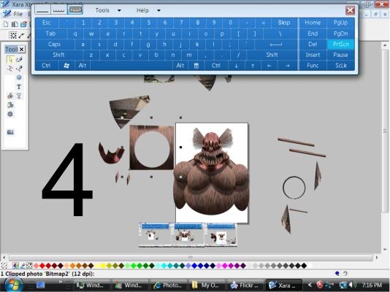This screenshot has width=390, height=292.
Task: Toggle the right Alt key
Action: click(x=180, y=66)
